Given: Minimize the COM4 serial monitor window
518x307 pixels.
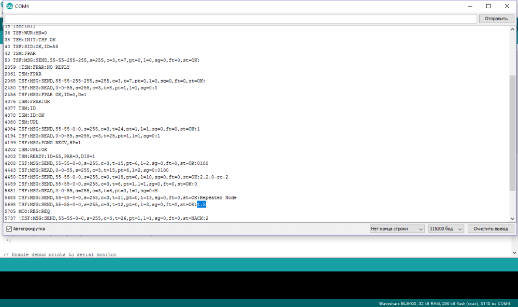Looking at the screenshot, I should tap(465, 6).
